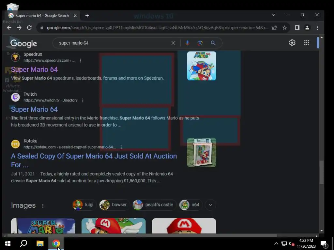
Task: Open second image of winged Mario
Action: click(x=114, y=226)
